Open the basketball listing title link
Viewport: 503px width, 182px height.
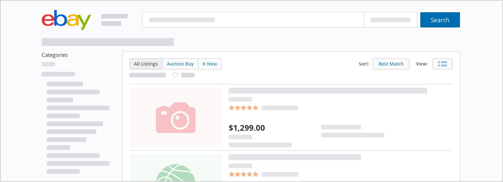295,157
